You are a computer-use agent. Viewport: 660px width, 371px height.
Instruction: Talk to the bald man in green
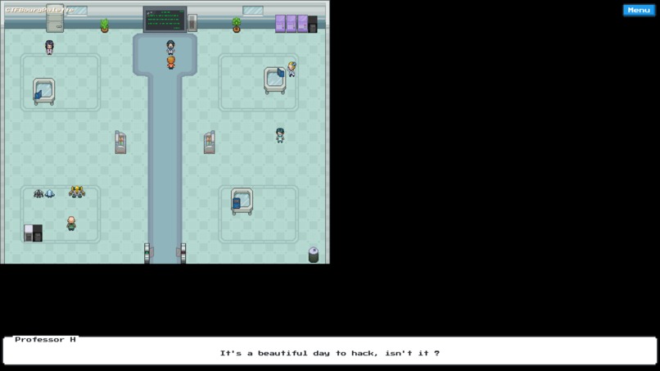coord(71,224)
